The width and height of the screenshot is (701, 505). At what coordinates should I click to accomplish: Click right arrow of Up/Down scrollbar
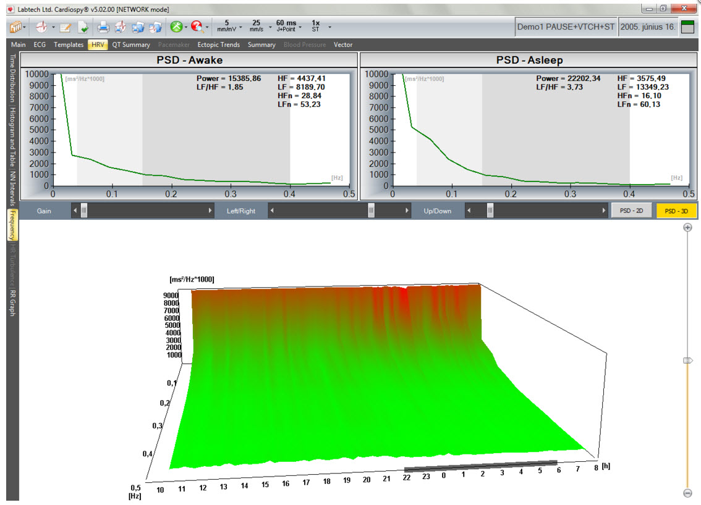[x=603, y=211]
